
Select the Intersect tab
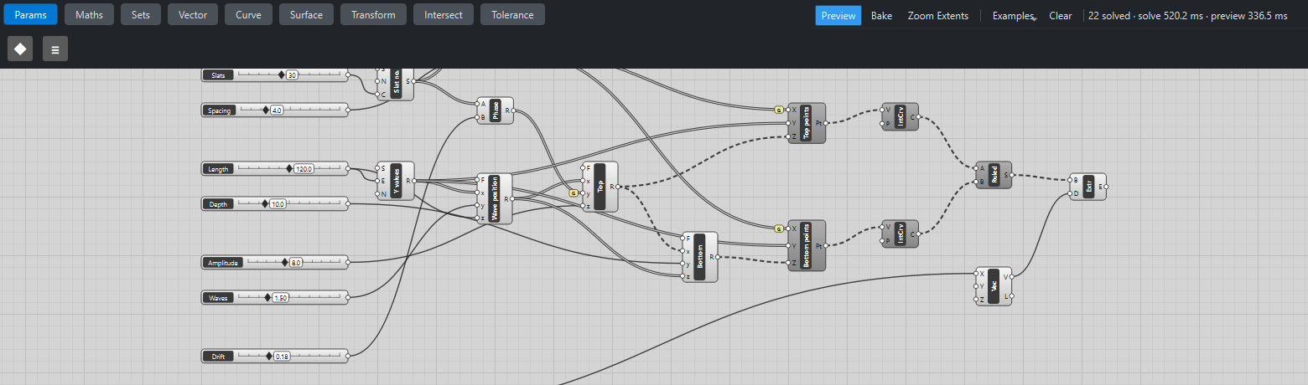444,14
